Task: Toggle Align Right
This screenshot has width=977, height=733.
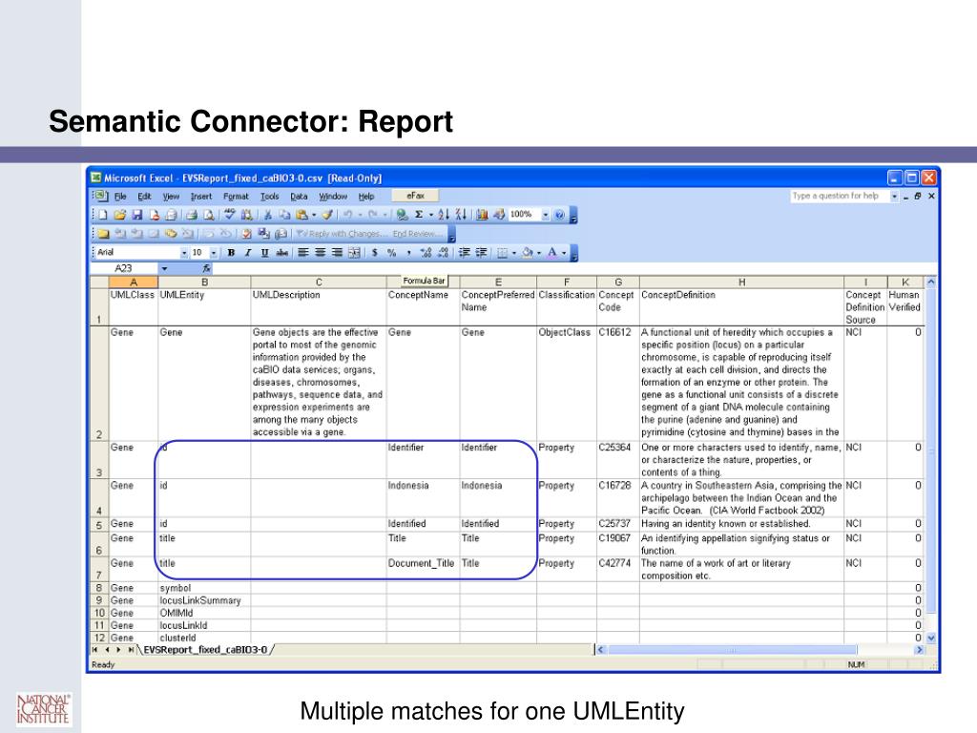Action: point(337,252)
